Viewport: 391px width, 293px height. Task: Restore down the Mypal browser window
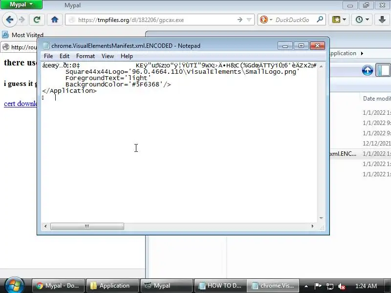tap(366, 5)
